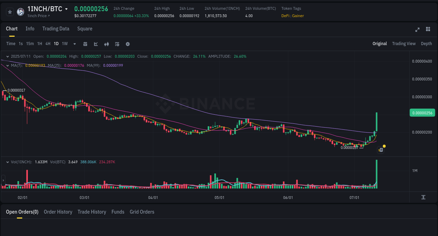Click the 24h Low value 0.00000192
The height and width of the screenshot is (236, 438).
pos(189,16)
